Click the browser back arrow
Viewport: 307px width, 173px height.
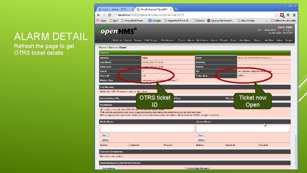(98, 15)
